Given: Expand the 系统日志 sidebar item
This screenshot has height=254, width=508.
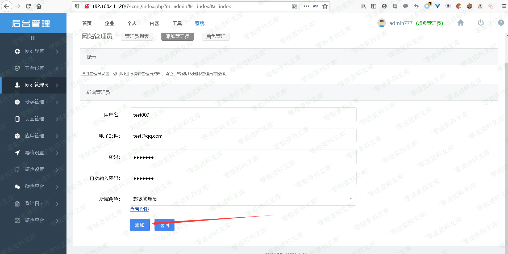Looking at the screenshot, I should point(35,204).
